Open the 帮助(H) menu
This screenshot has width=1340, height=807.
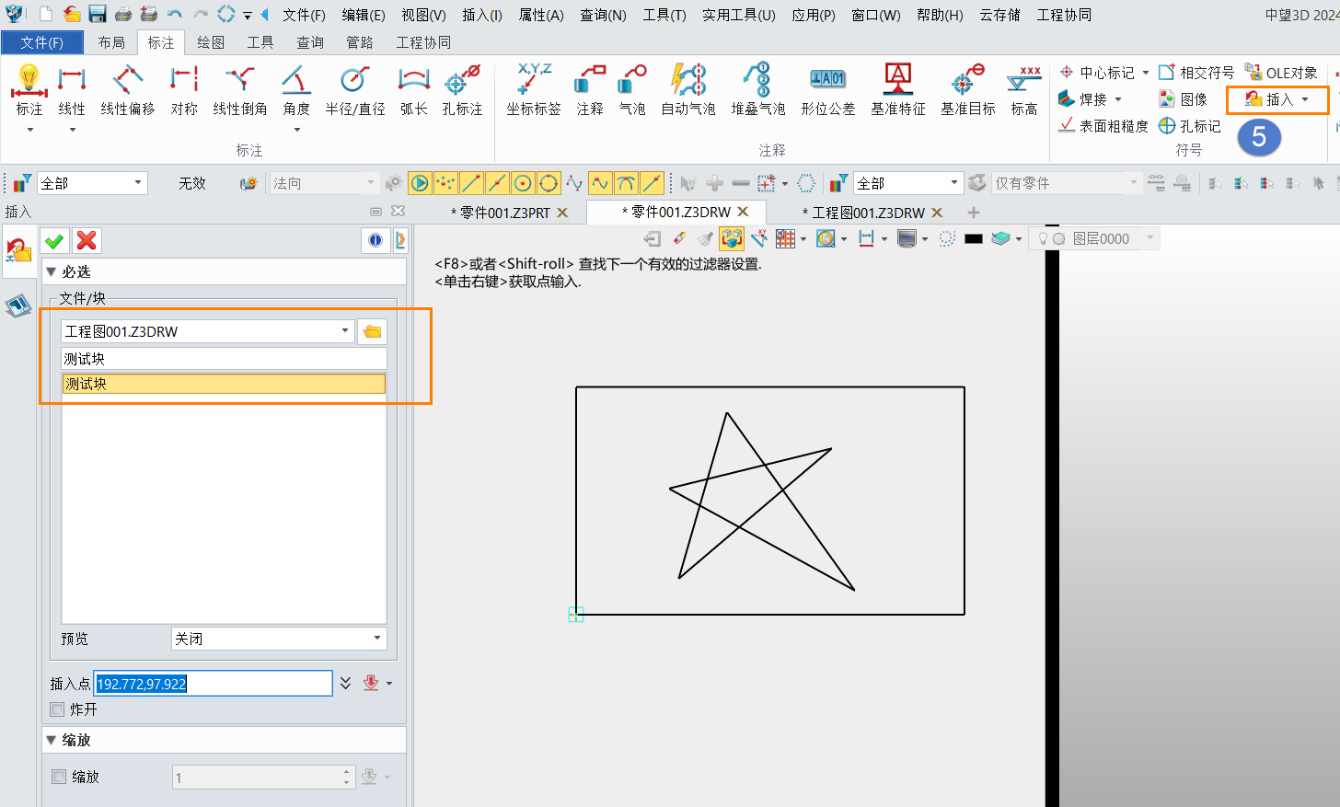[940, 15]
